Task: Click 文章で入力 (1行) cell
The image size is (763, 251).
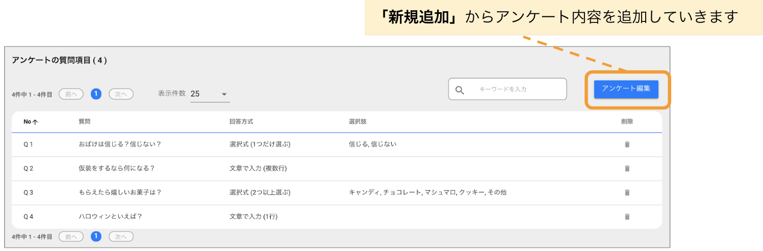Action: tap(253, 216)
